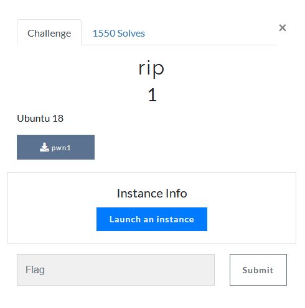The width and height of the screenshot is (305, 308).
Task: Focus the Flag input field
Action: pyautogui.click(x=116, y=269)
